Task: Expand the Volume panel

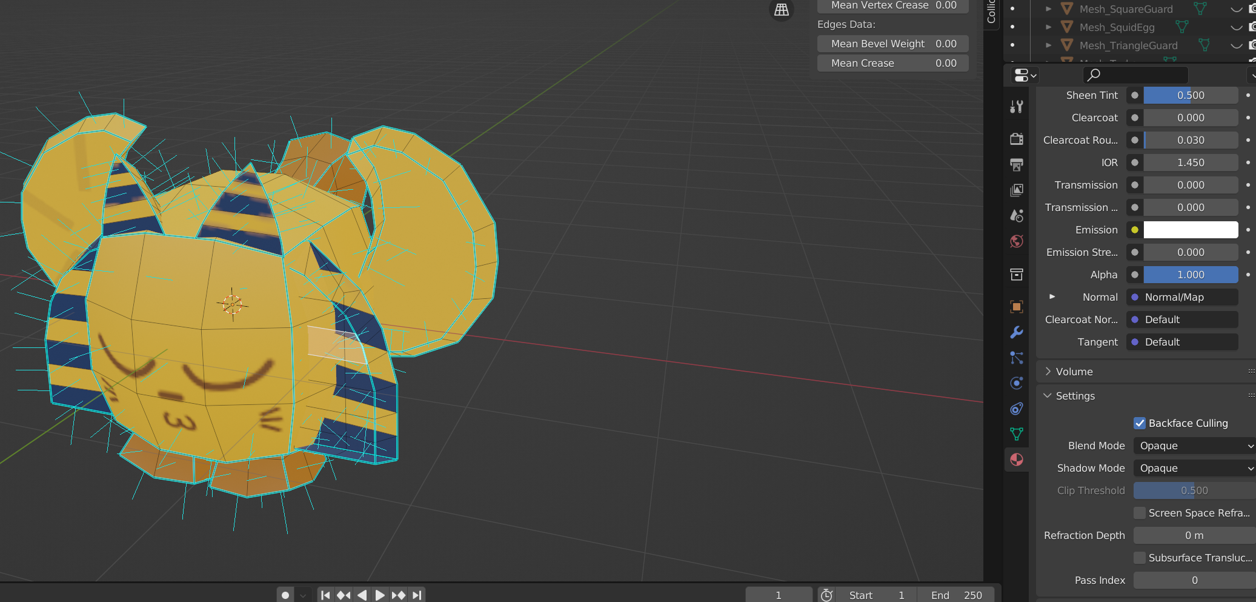Action: [x=1048, y=371]
